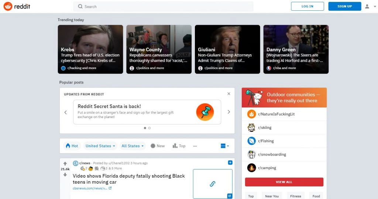Open r/camping community
This screenshot has height=199, width=378.
tap(267, 168)
